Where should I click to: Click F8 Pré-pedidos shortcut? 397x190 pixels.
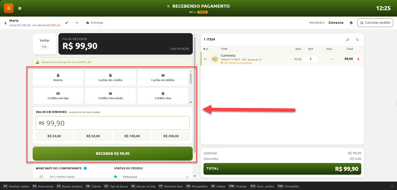click(x=197, y=186)
